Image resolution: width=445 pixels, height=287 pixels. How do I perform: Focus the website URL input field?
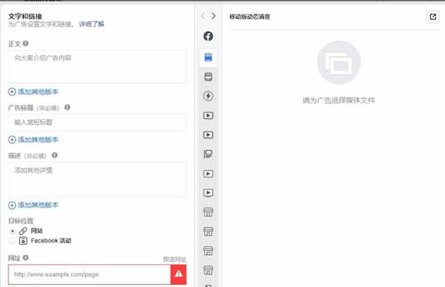89,274
